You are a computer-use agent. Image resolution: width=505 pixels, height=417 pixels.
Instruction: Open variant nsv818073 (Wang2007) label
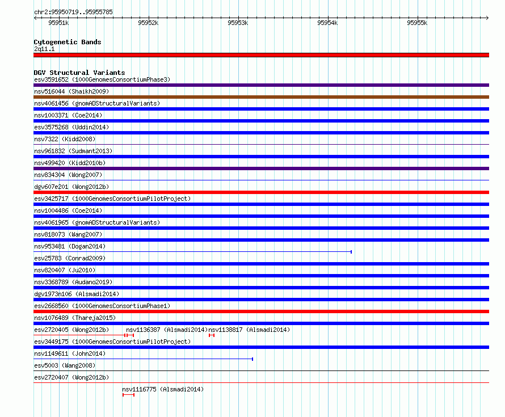68,234
